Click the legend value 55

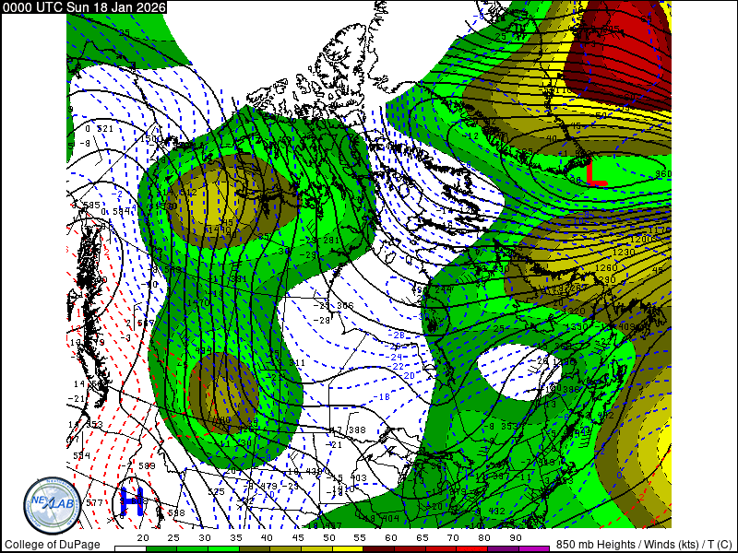(x=360, y=537)
